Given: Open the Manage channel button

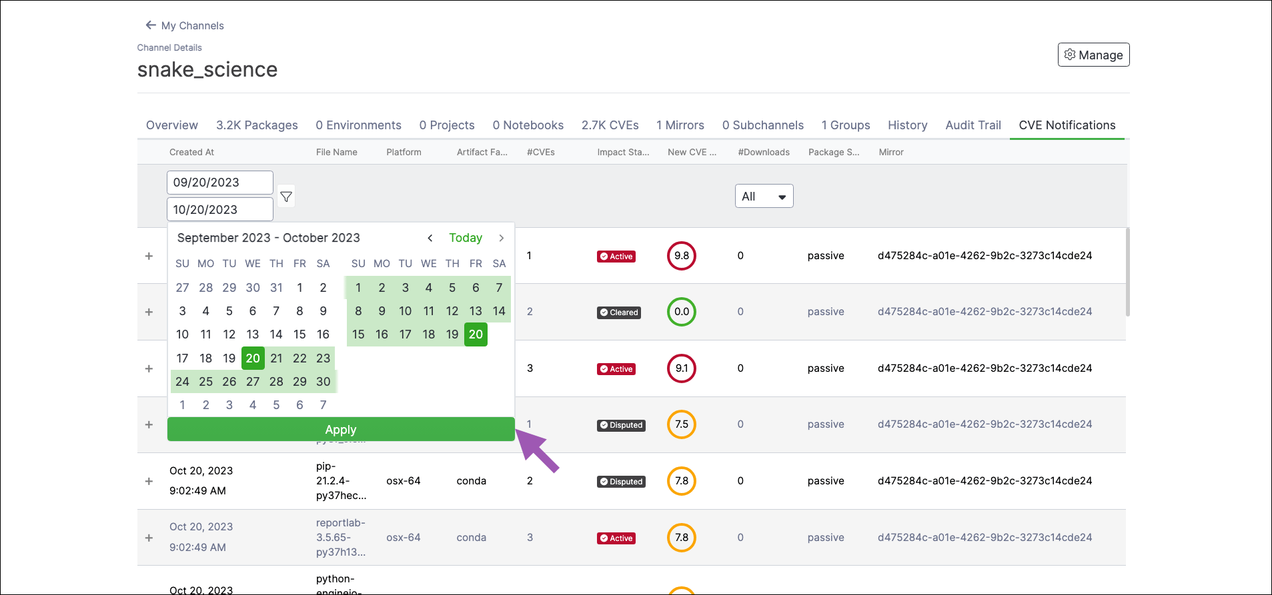Looking at the screenshot, I should [1093, 55].
